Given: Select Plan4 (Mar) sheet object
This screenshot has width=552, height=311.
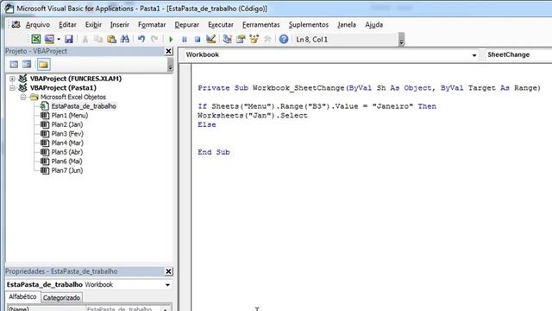Looking at the screenshot, I should point(67,143).
